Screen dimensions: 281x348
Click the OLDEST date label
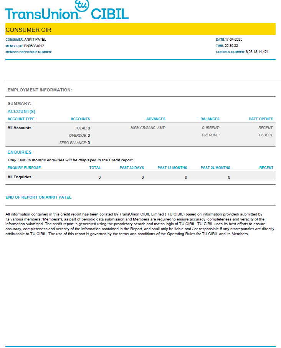(x=266, y=135)
